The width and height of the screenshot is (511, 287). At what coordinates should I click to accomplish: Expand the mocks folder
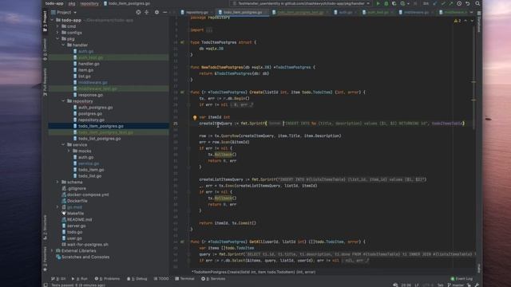[69, 151]
